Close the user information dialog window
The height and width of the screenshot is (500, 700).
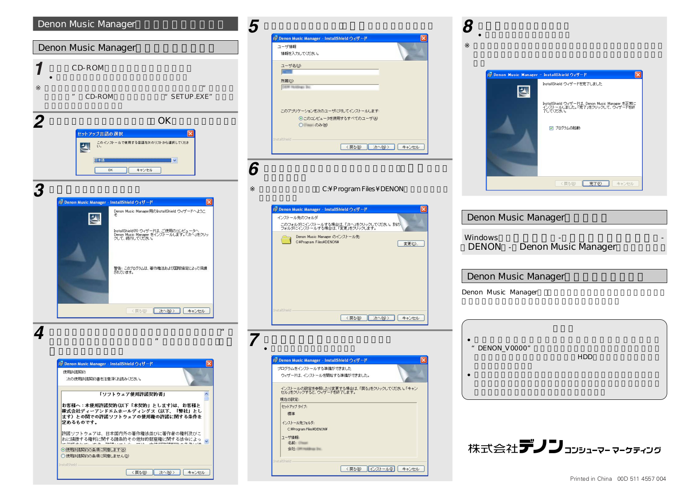[423, 38]
